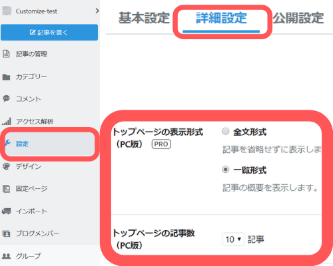Click the 記事の管理 document icon

point(6,54)
